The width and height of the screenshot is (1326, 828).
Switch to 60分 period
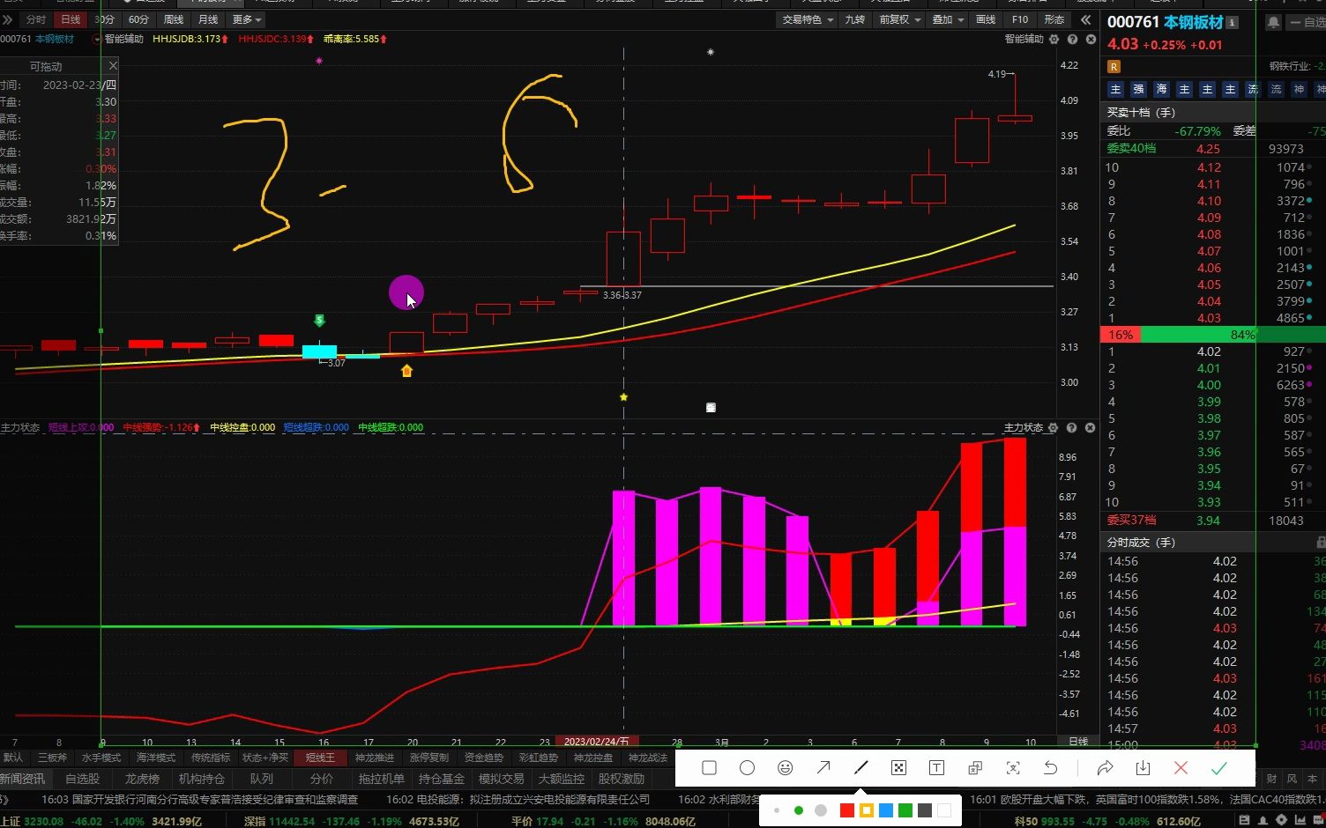click(x=138, y=19)
